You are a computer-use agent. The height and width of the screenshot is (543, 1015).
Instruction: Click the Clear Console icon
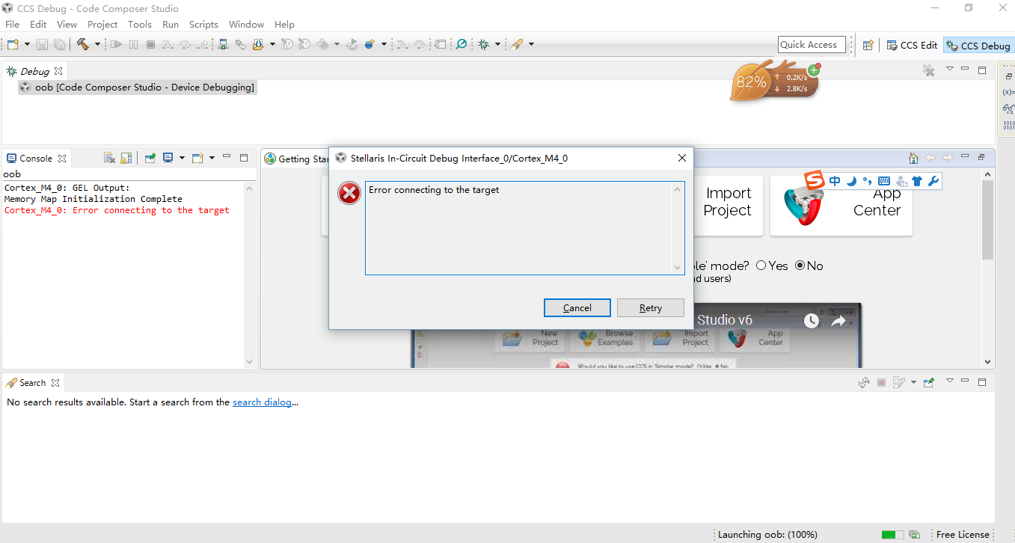click(109, 158)
